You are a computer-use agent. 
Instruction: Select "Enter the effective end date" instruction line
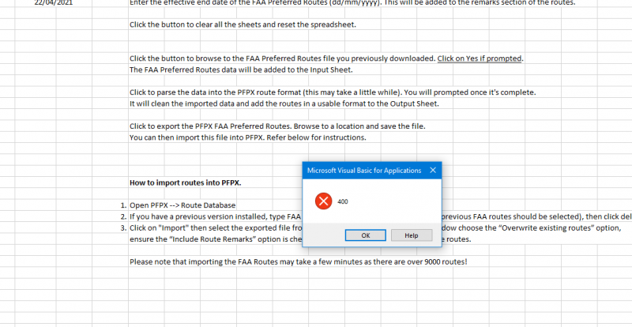click(x=352, y=3)
